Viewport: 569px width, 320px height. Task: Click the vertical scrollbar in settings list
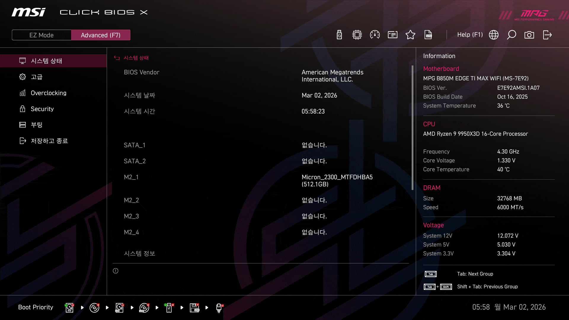pyautogui.click(x=412, y=127)
